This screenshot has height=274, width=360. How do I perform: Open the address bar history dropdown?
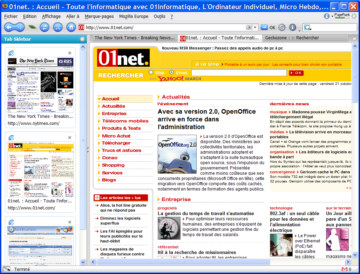(x=255, y=28)
